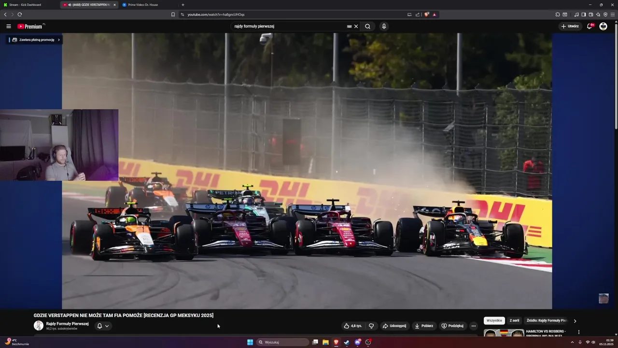Image resolution: width=618 pixels, height=348 pixels.
Task: Open more actions three-dot menu
Action: pos(473,326)
